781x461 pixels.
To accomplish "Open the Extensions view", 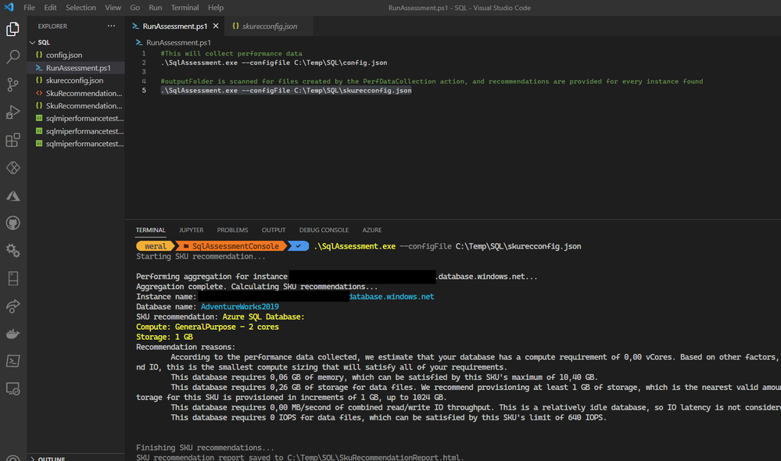I will 13,140.
